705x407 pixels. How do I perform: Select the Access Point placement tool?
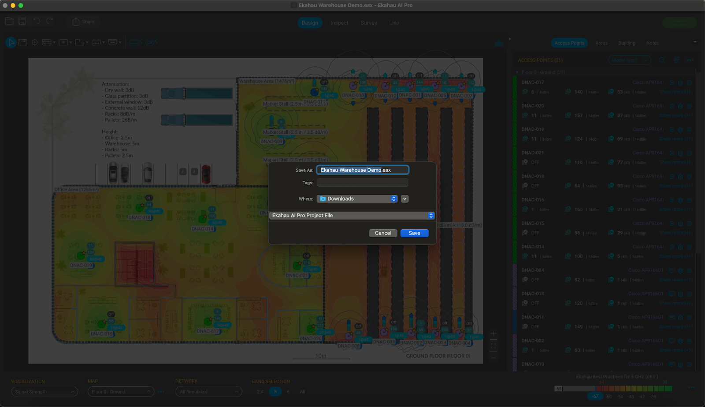coord(96,42)
